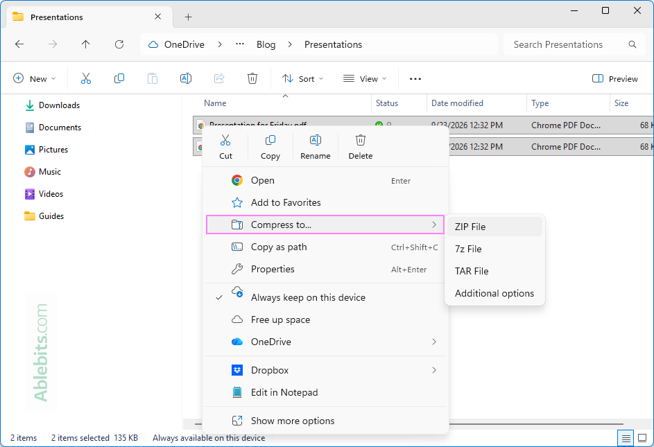Viewport: 654px width, 447px height.
Task: Select ZIP File compression
Action: (494, 227)
